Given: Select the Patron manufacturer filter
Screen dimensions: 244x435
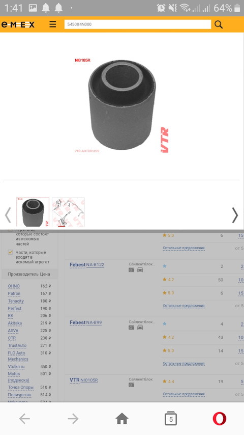Looking at the screenshot, I should pyautogui.click(x=14, y=293).
